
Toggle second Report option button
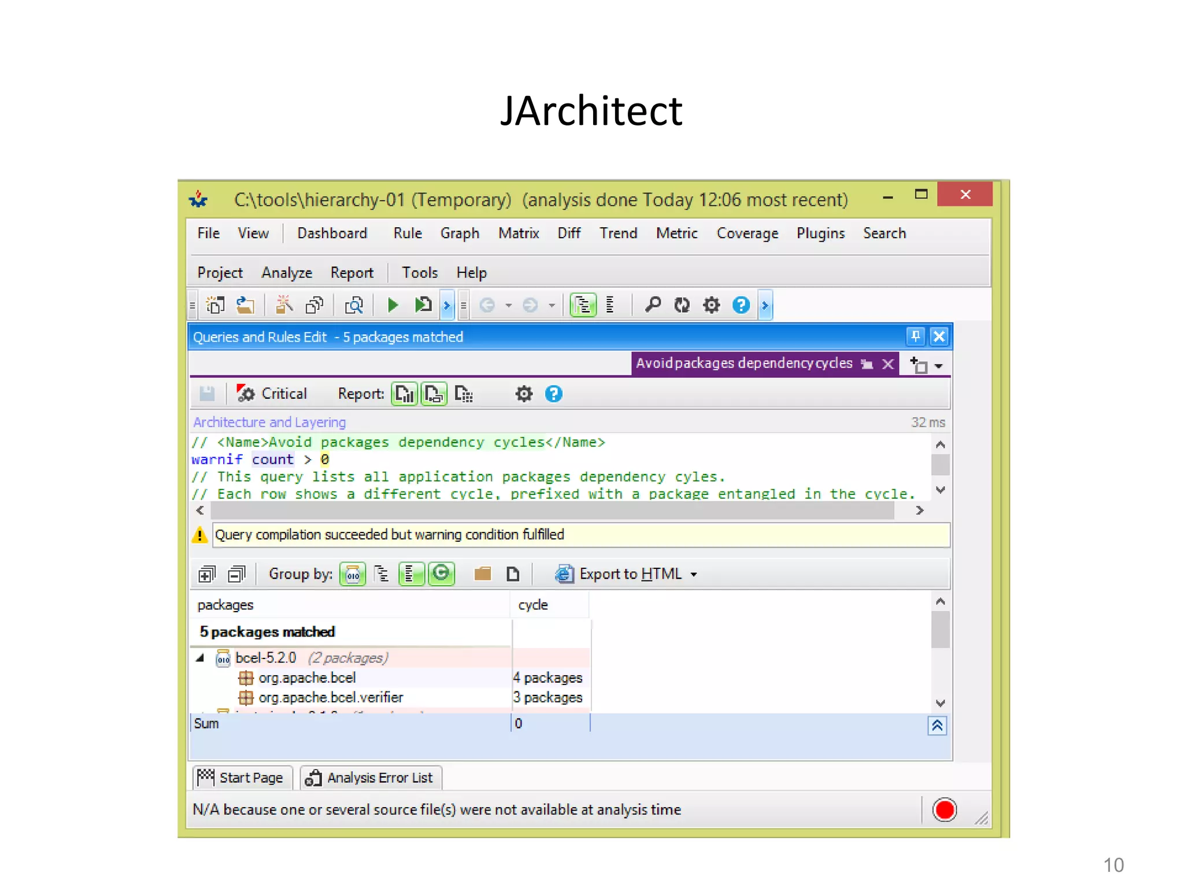point(434,394)
